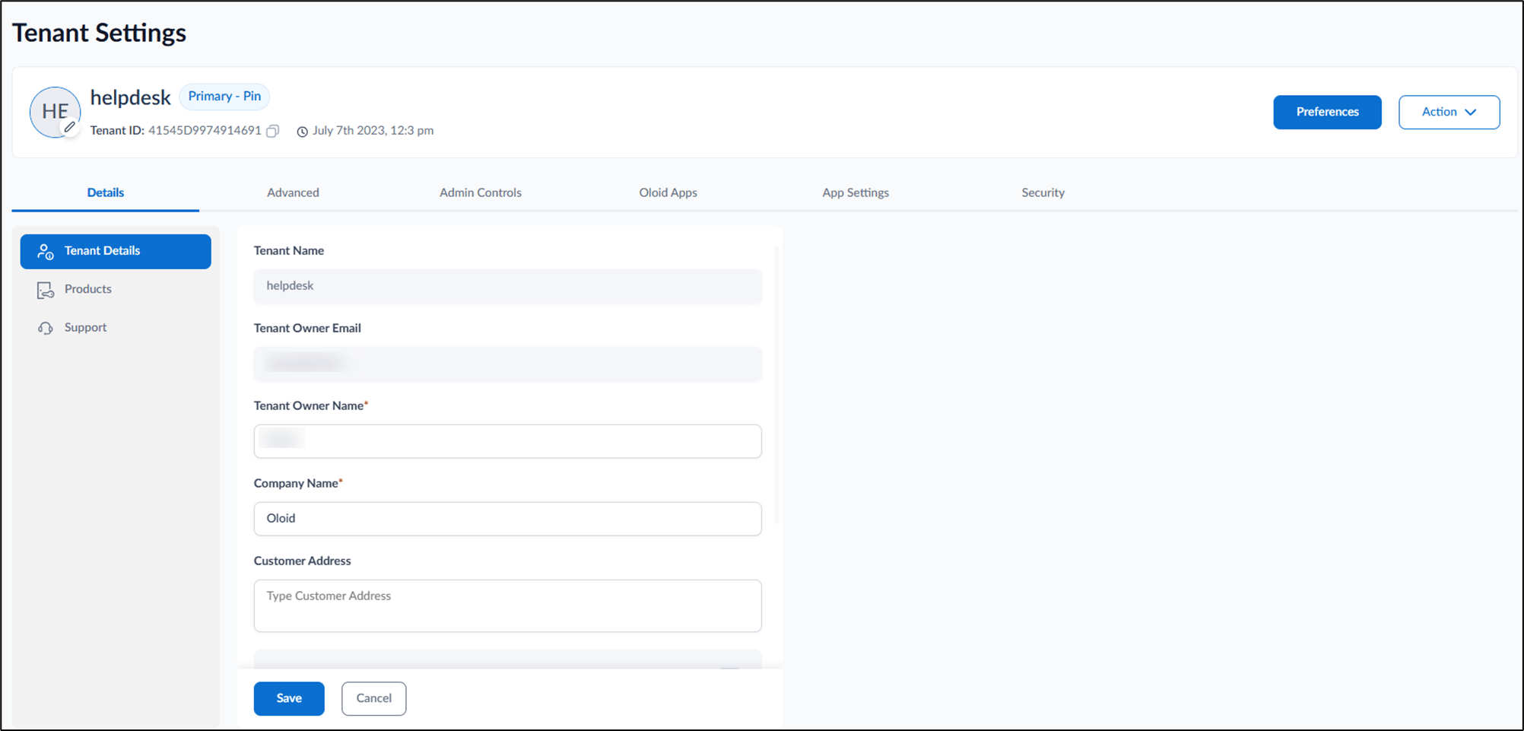Viewport: 1524px width, 731px height.
Task: Click the Tenant Owner Email field
Action: (x=507, y=364)
